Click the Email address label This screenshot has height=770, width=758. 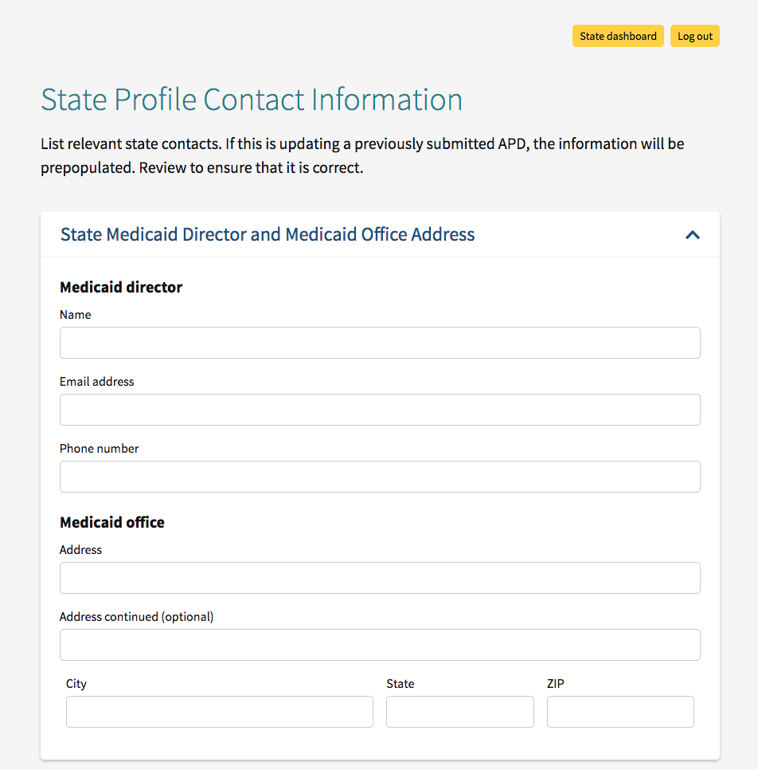tap(96, 382)
